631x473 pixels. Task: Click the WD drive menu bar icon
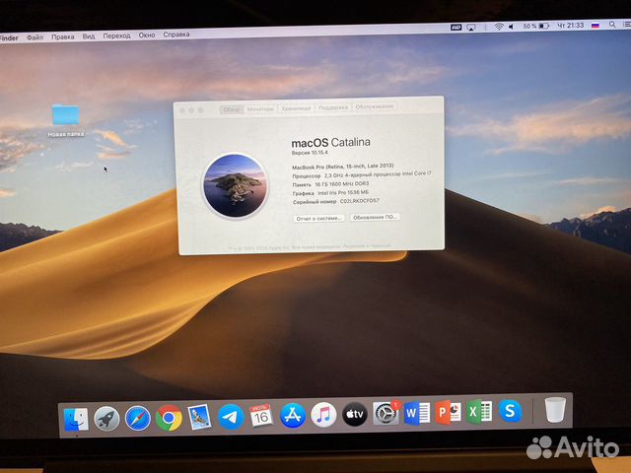coord(456,28)
